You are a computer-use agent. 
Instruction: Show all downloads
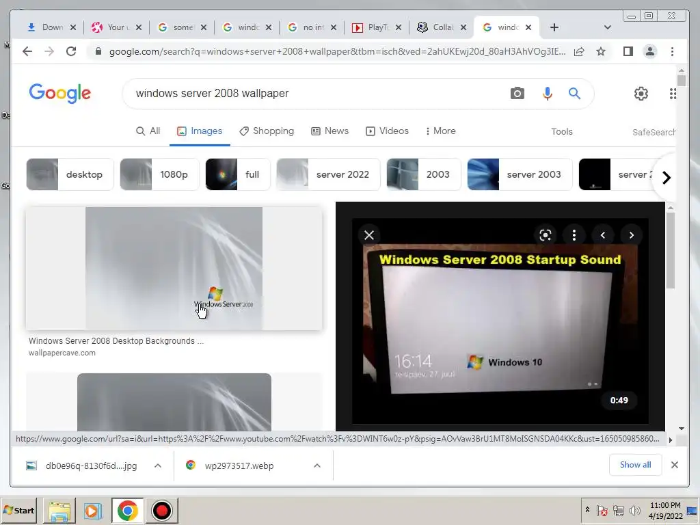click(x=635, y=465)
